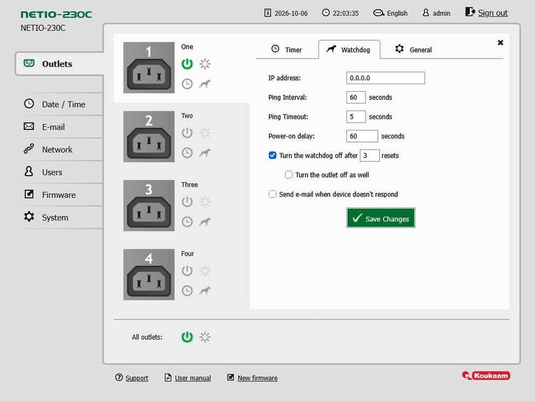535x401 pixels.
Task: Switch to the Timer tab
Action: tap(286, 49)
